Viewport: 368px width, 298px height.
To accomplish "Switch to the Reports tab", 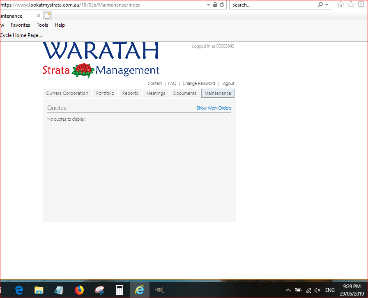I will [x=130, y=93].
